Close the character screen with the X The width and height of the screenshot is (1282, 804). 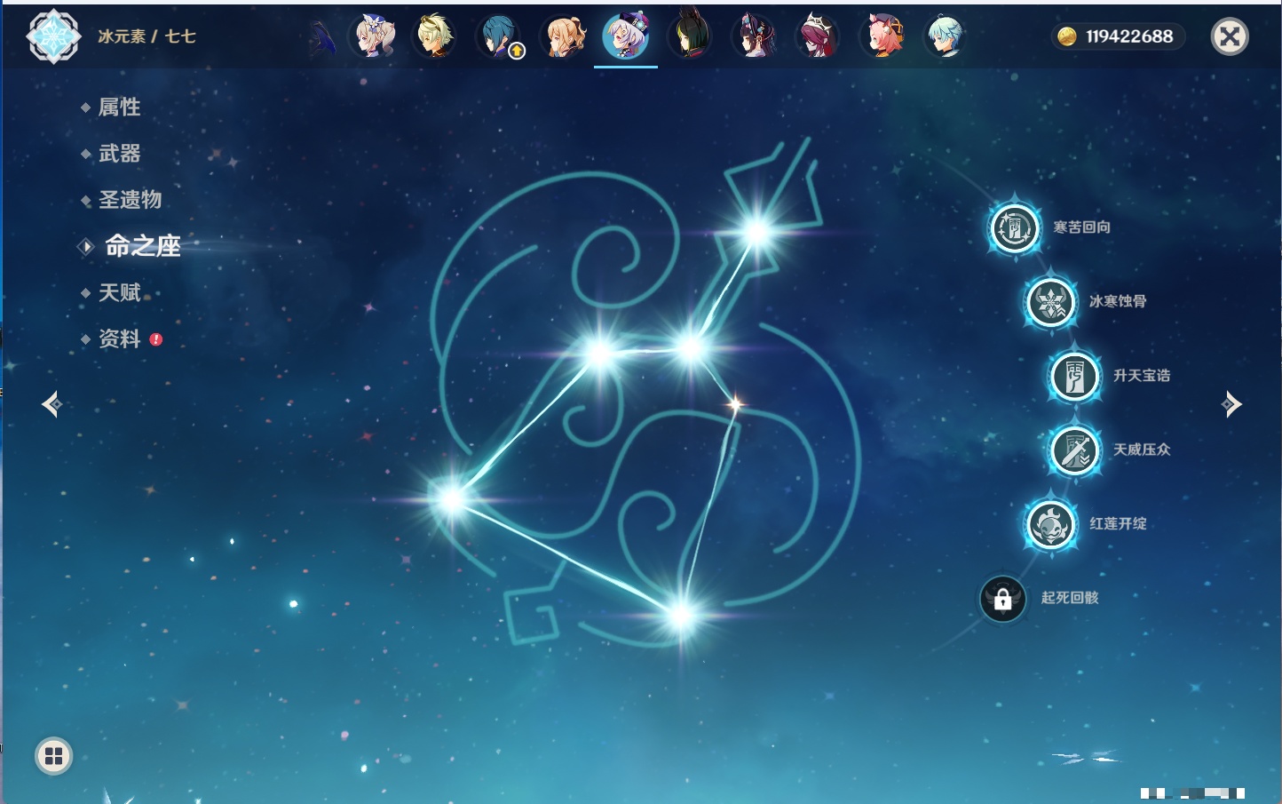pyautogui.click(x=1230, y=36)
